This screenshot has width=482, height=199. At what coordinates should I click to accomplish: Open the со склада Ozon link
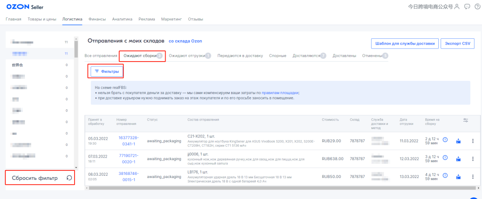185,41
